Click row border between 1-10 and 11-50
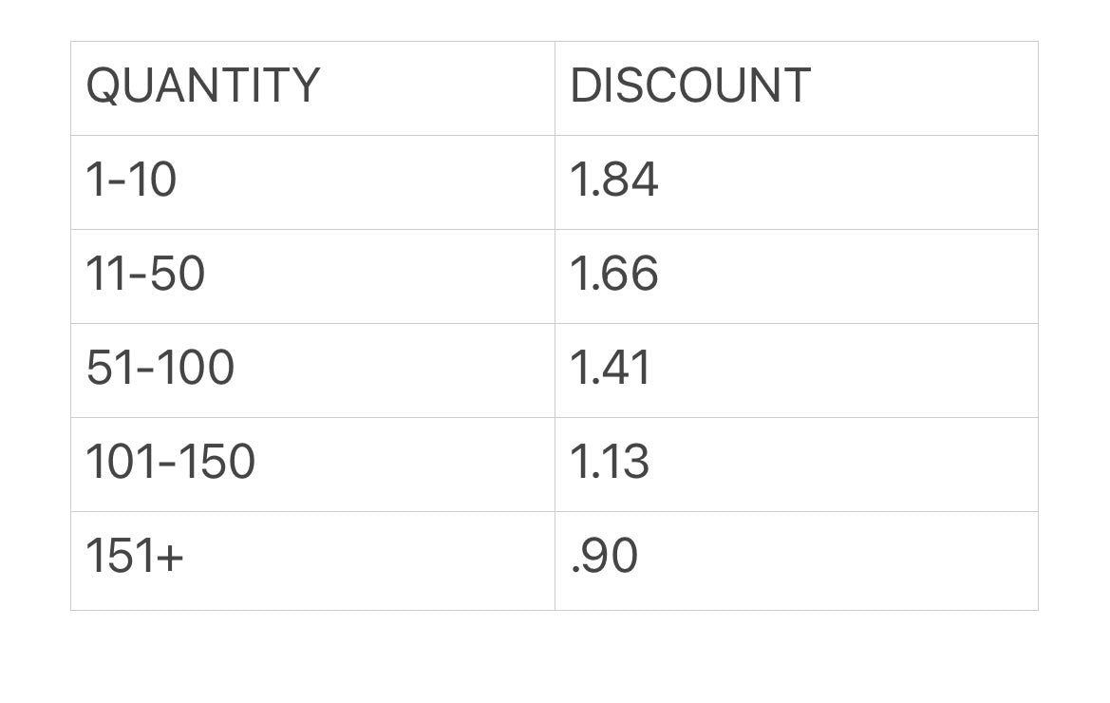Screen dimensions: 1110x703 coord(312,229)
